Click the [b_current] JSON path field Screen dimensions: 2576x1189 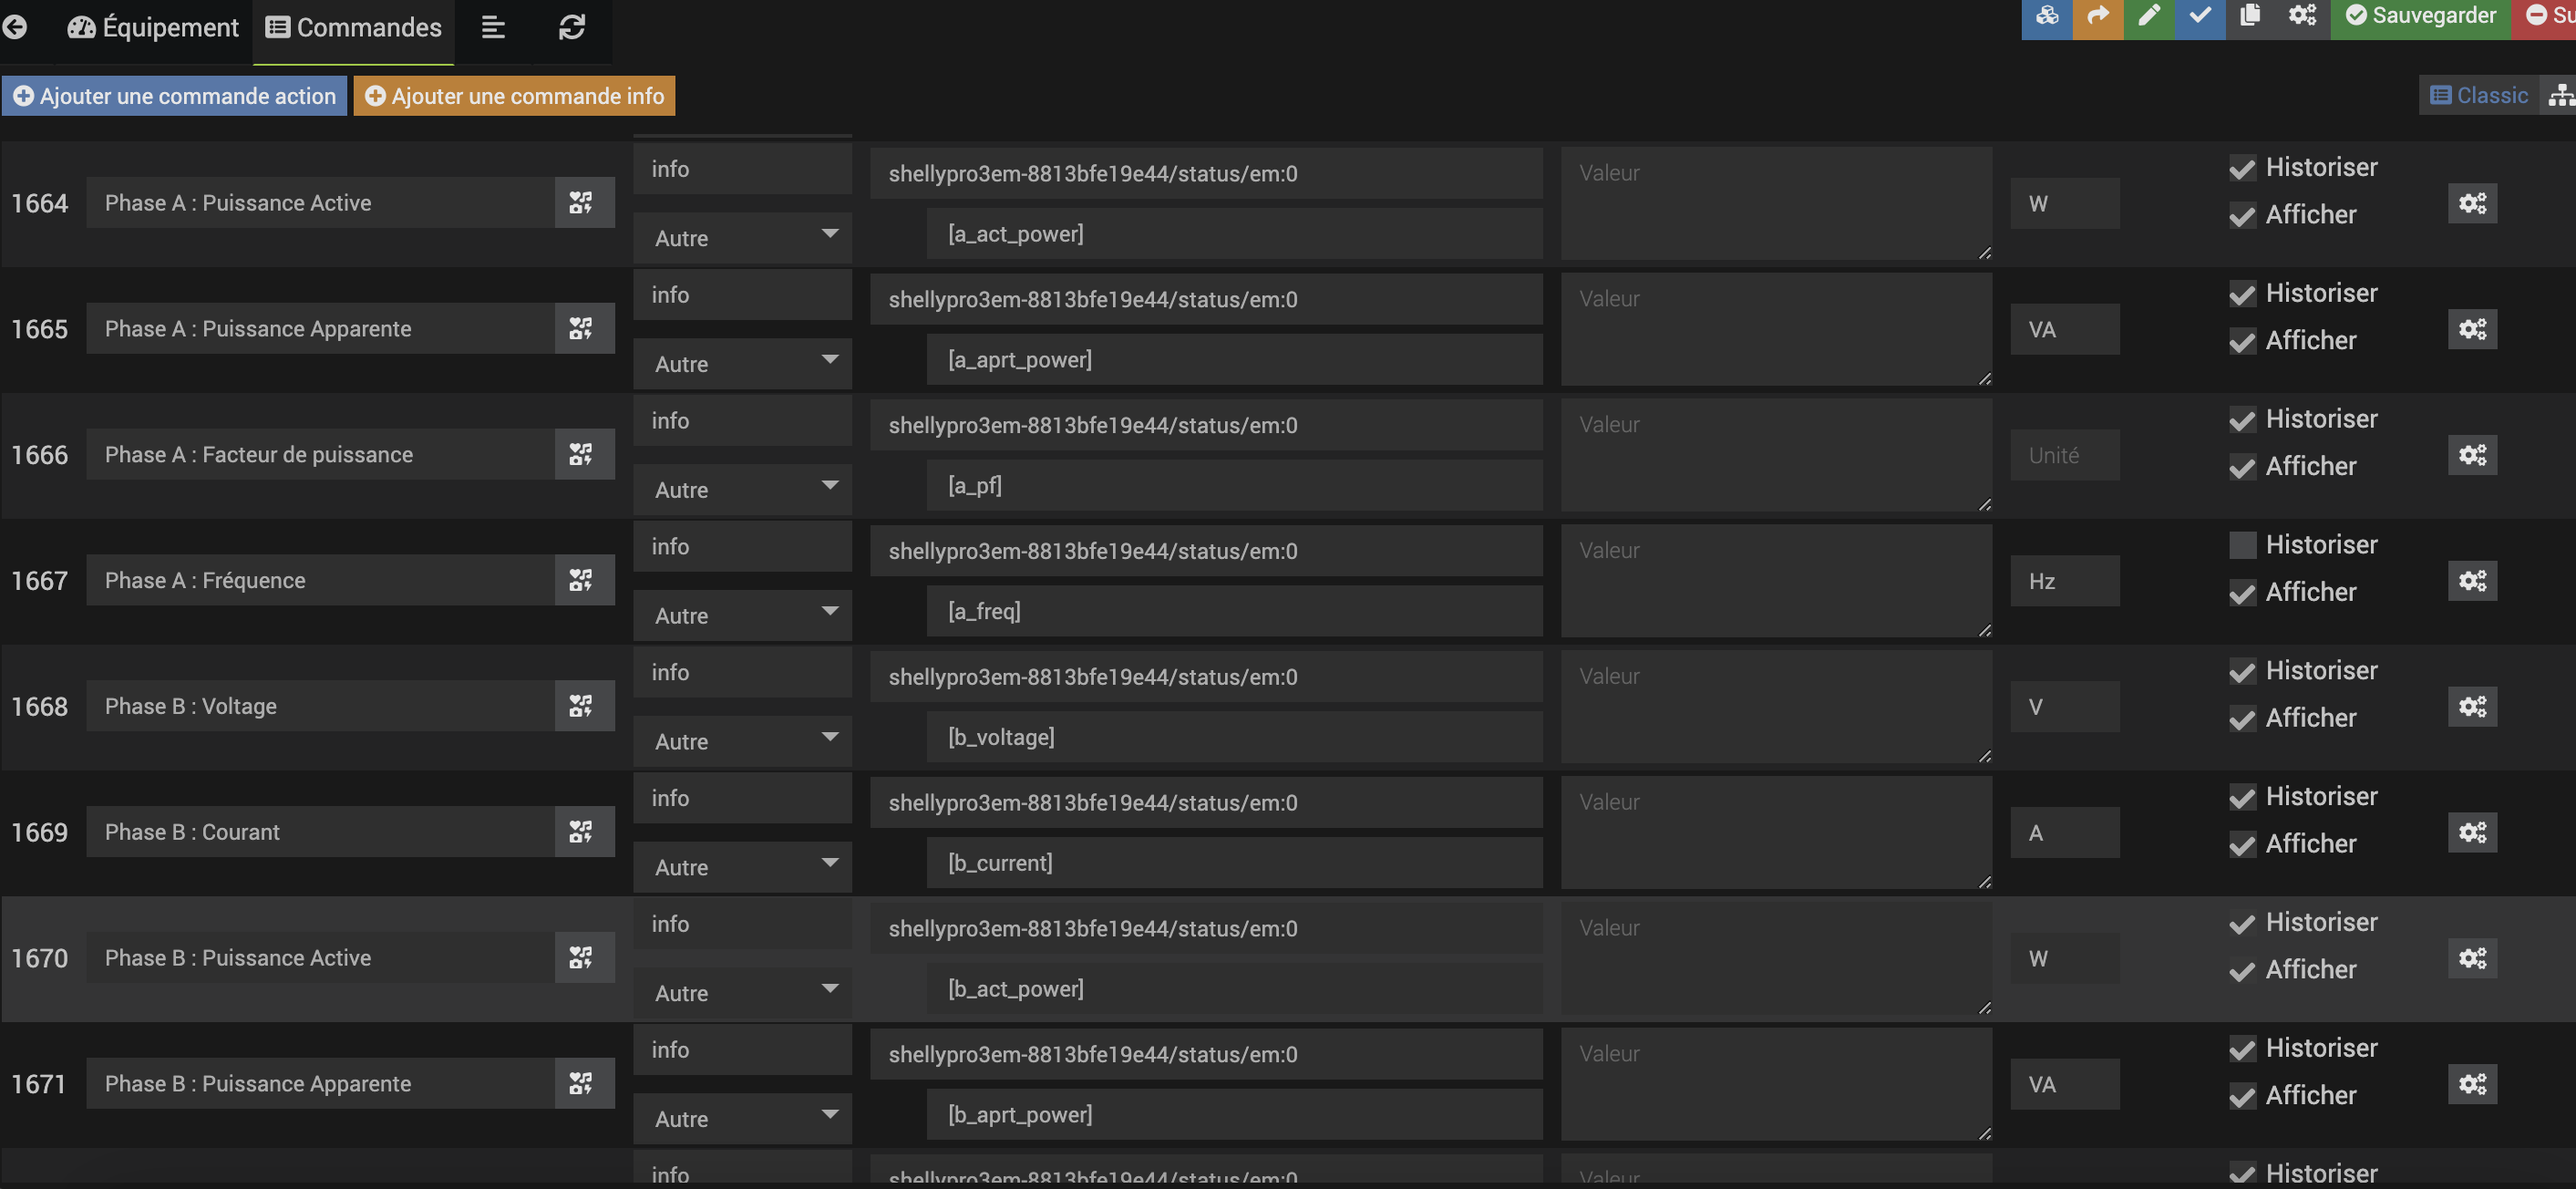click(1234, 863)
